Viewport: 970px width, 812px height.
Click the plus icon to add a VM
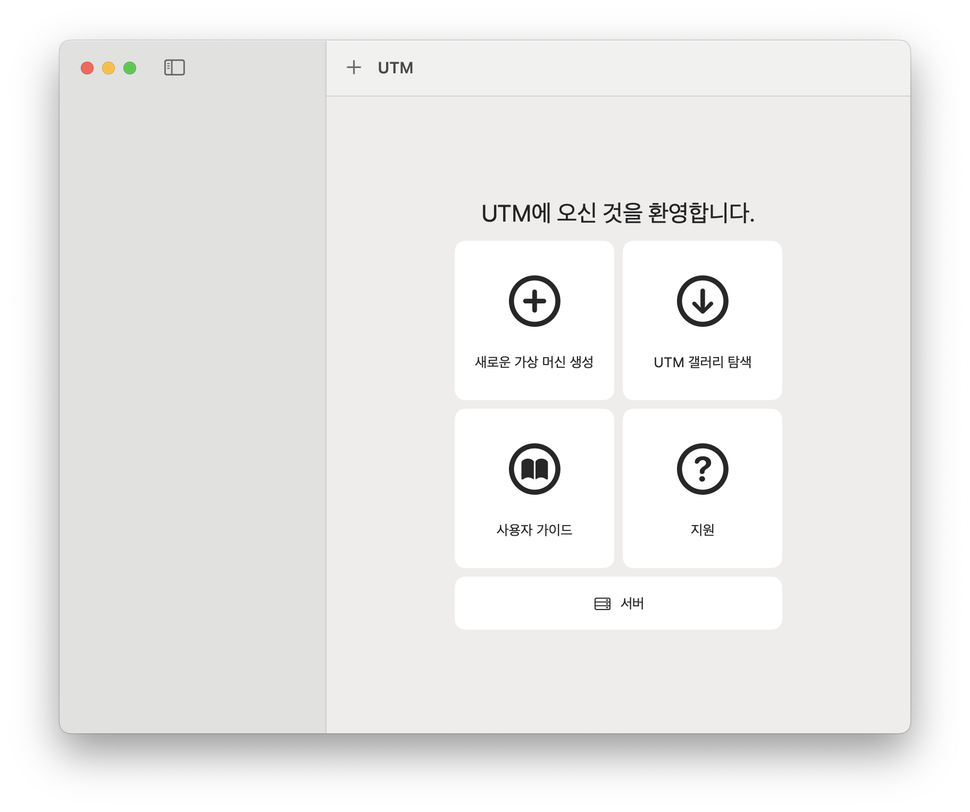click(x=354, y=67)
